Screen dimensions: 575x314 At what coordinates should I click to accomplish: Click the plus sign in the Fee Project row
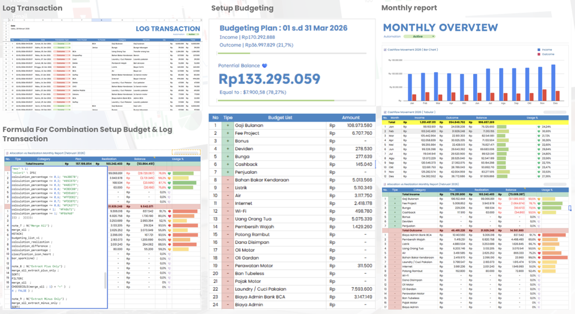pos(228,133)
